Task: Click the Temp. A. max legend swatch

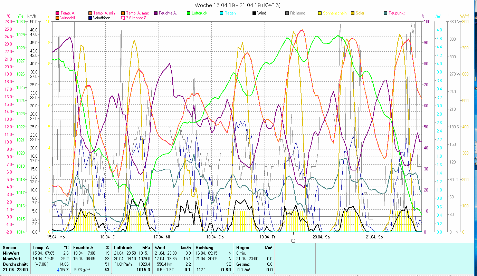Action: tap(123, 13)
